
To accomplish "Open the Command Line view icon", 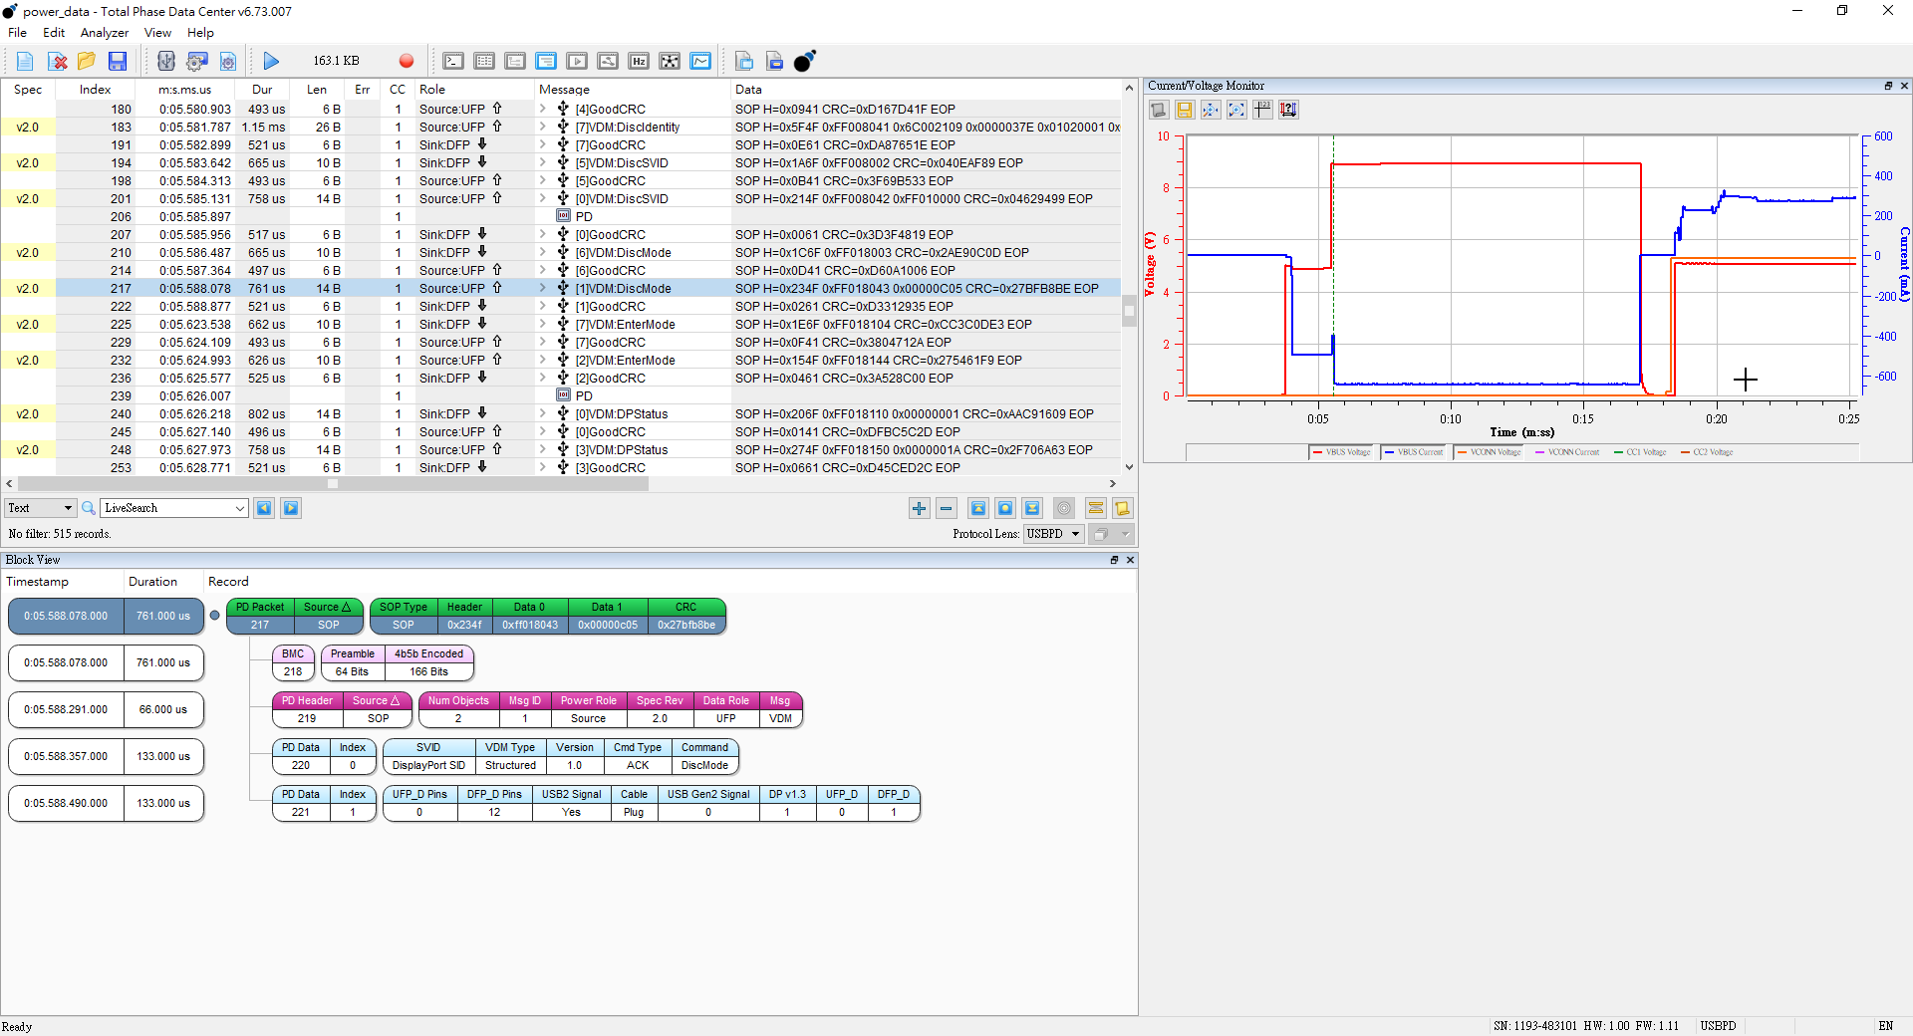I will pyautogui.click(x=453, y=61).
